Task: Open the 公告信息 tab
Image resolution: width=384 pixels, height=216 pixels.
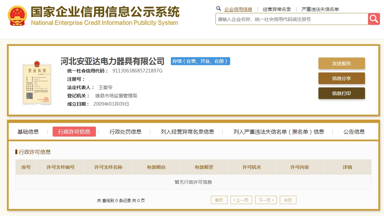Action: click(354, 132)
